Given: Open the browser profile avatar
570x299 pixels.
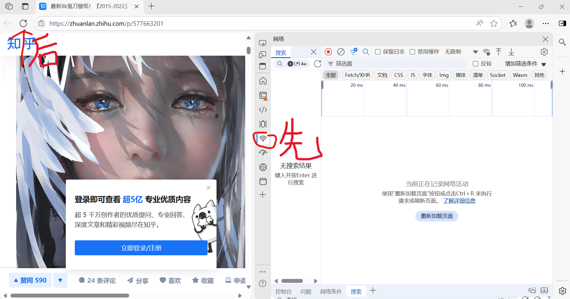Looking at the screenshot, I should (x=529, y=23).
